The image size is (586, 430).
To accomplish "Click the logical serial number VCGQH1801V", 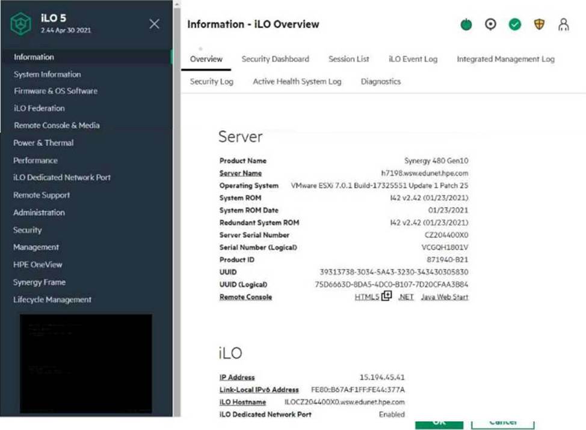I will [445, 247].
